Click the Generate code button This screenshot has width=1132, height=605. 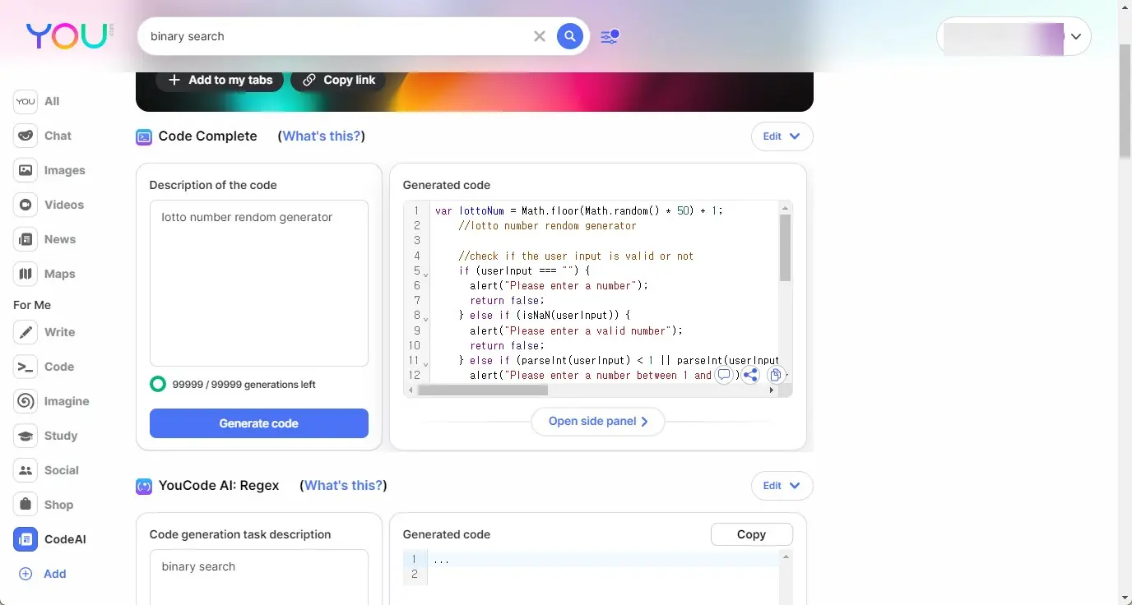point(259,423)
